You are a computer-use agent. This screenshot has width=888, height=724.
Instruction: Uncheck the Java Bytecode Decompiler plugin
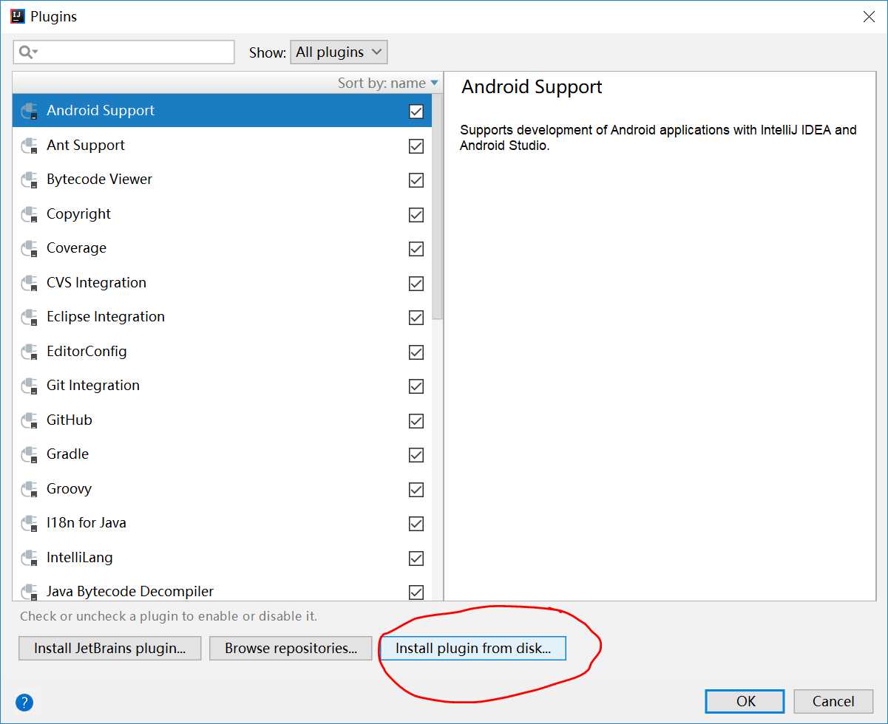(x=416, y=592)
